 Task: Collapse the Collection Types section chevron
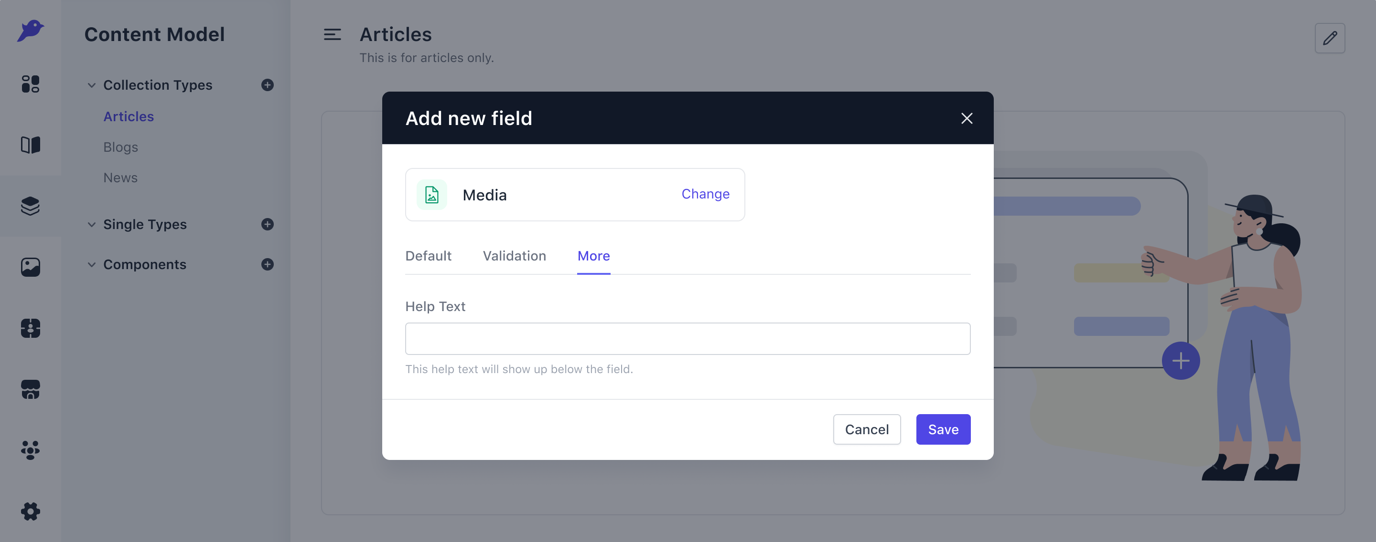coord(92,85)
